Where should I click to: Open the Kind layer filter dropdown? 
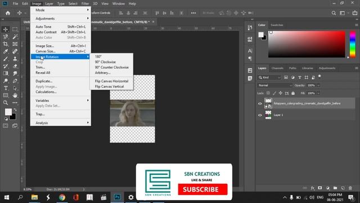point(269,78)
